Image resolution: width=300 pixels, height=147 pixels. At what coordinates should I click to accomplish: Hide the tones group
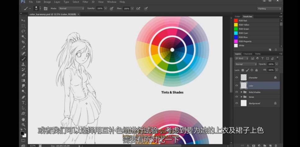tap(237, 97)
